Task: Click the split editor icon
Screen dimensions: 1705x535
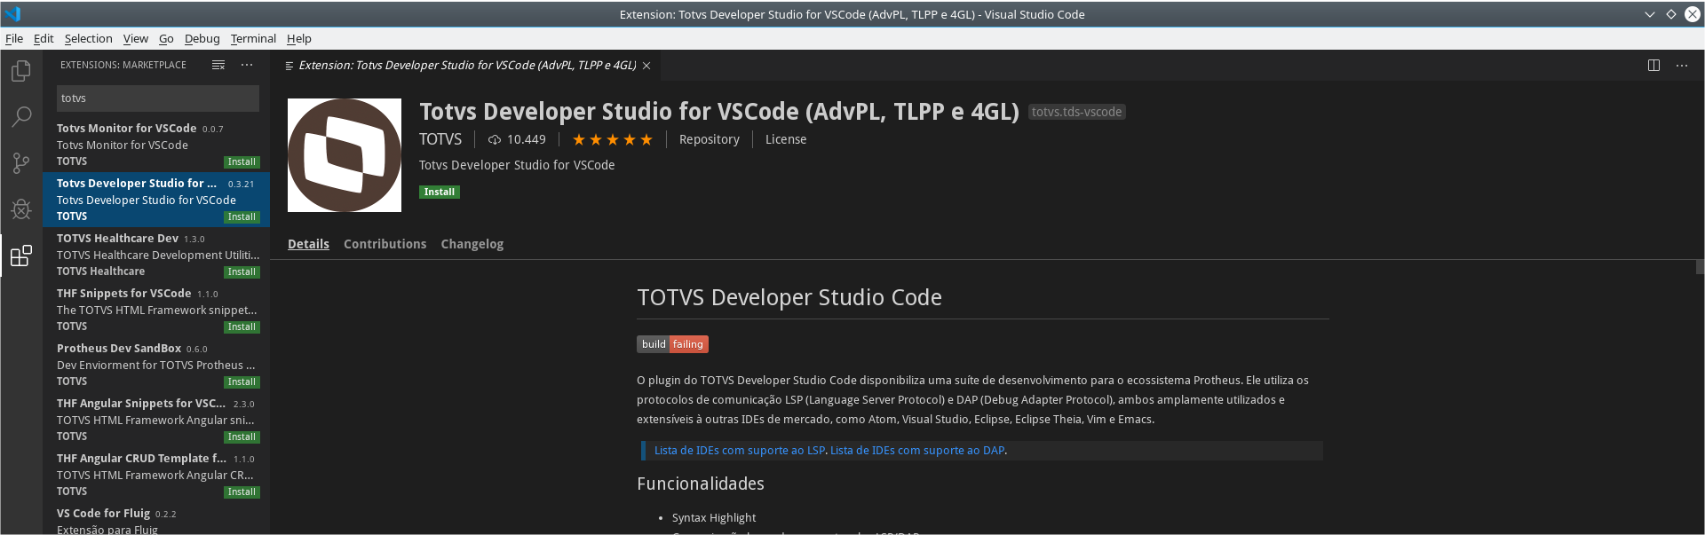Action: 1653,65
